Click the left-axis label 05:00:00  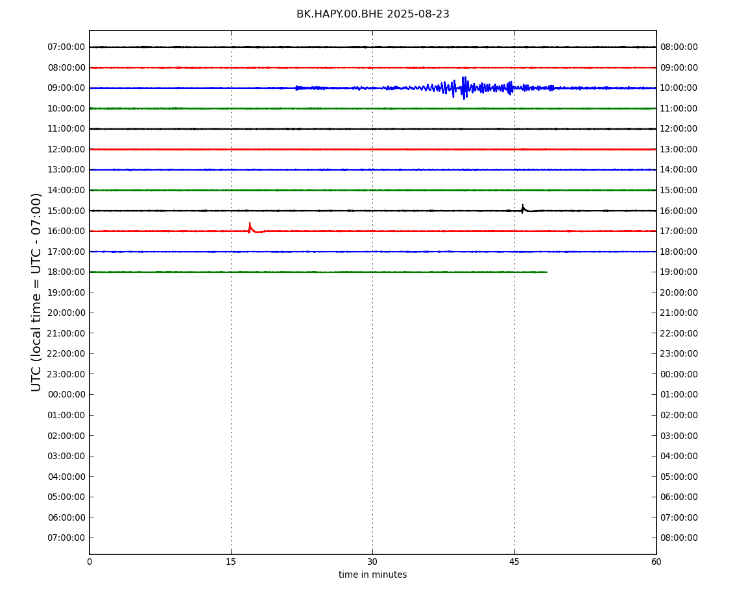click(x=67, y=497)
